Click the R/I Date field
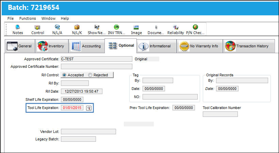The height and width of the screenshot is (153, 279). click(x=82, y=91)
